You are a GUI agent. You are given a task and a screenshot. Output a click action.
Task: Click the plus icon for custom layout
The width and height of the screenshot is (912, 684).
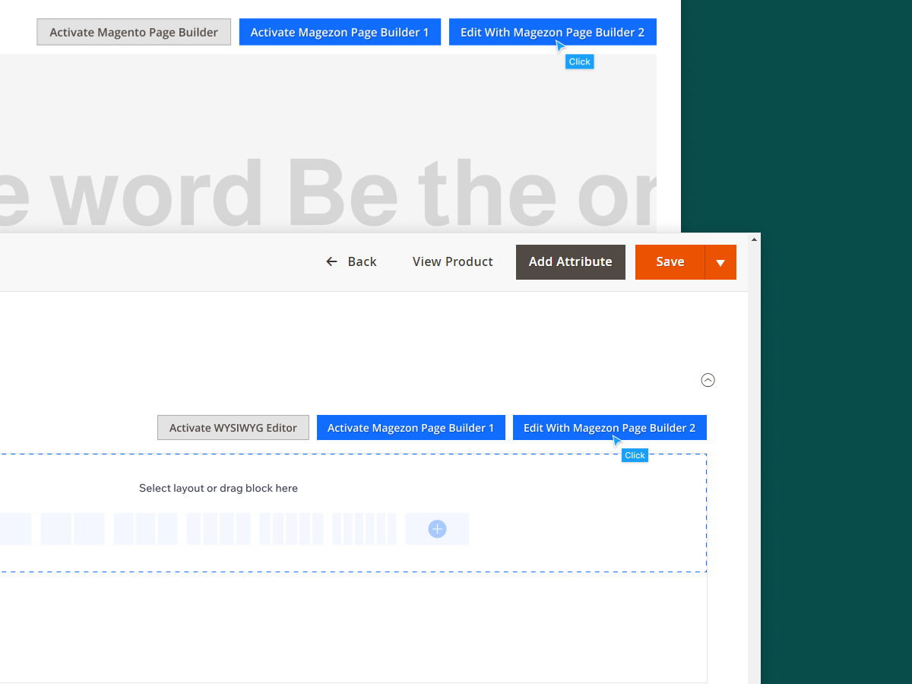437,529
